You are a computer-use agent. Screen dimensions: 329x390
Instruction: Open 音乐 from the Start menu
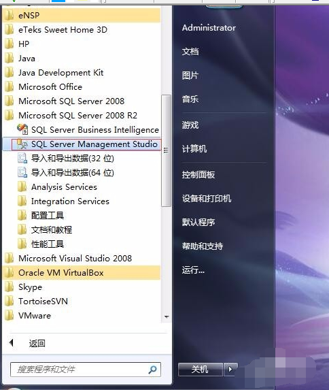tap(190, 99)
